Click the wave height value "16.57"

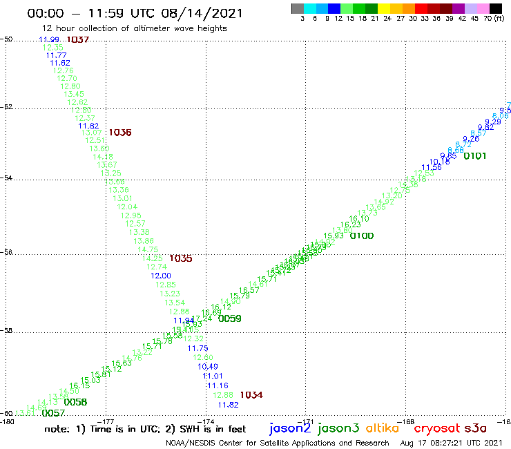pos(249,290)
